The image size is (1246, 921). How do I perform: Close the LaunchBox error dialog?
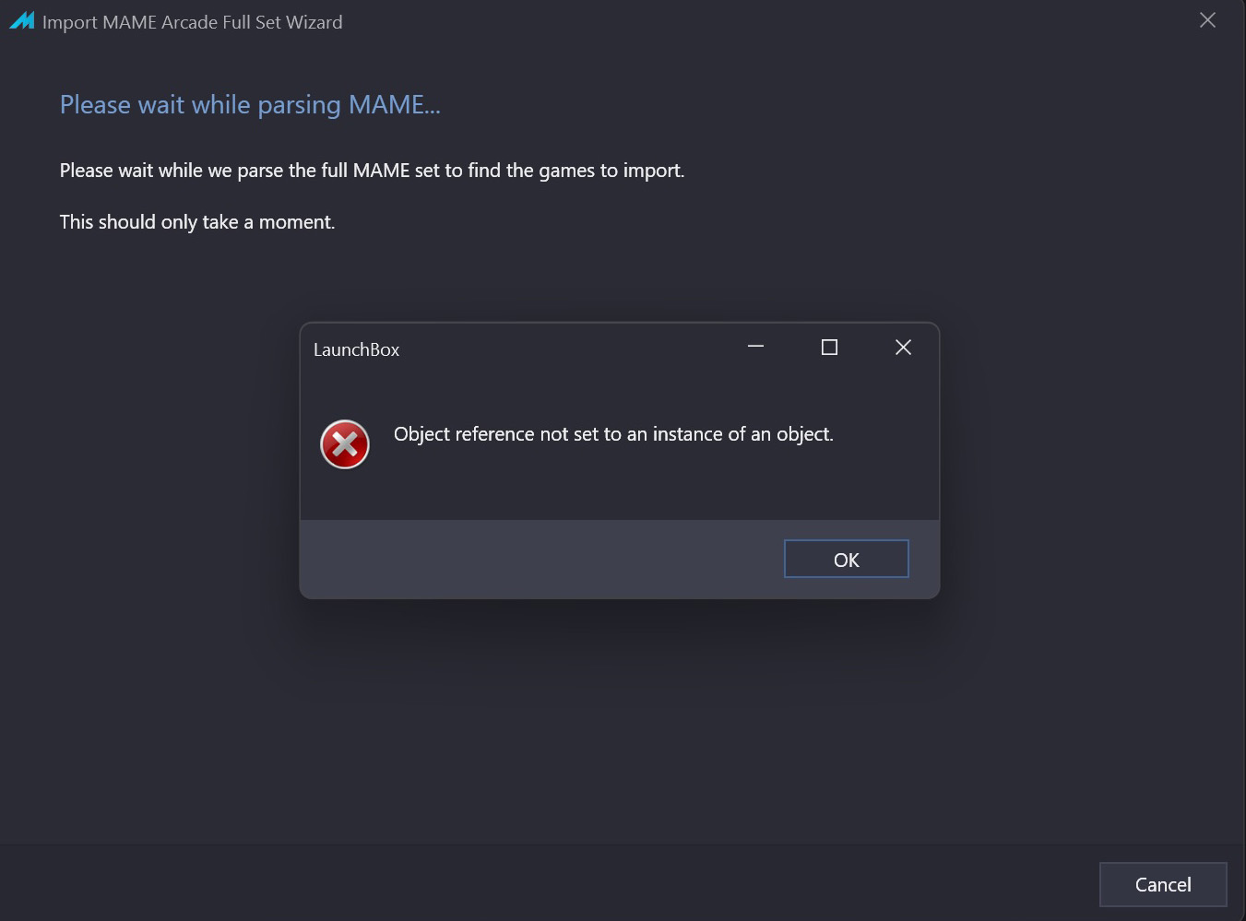(903, 348)
